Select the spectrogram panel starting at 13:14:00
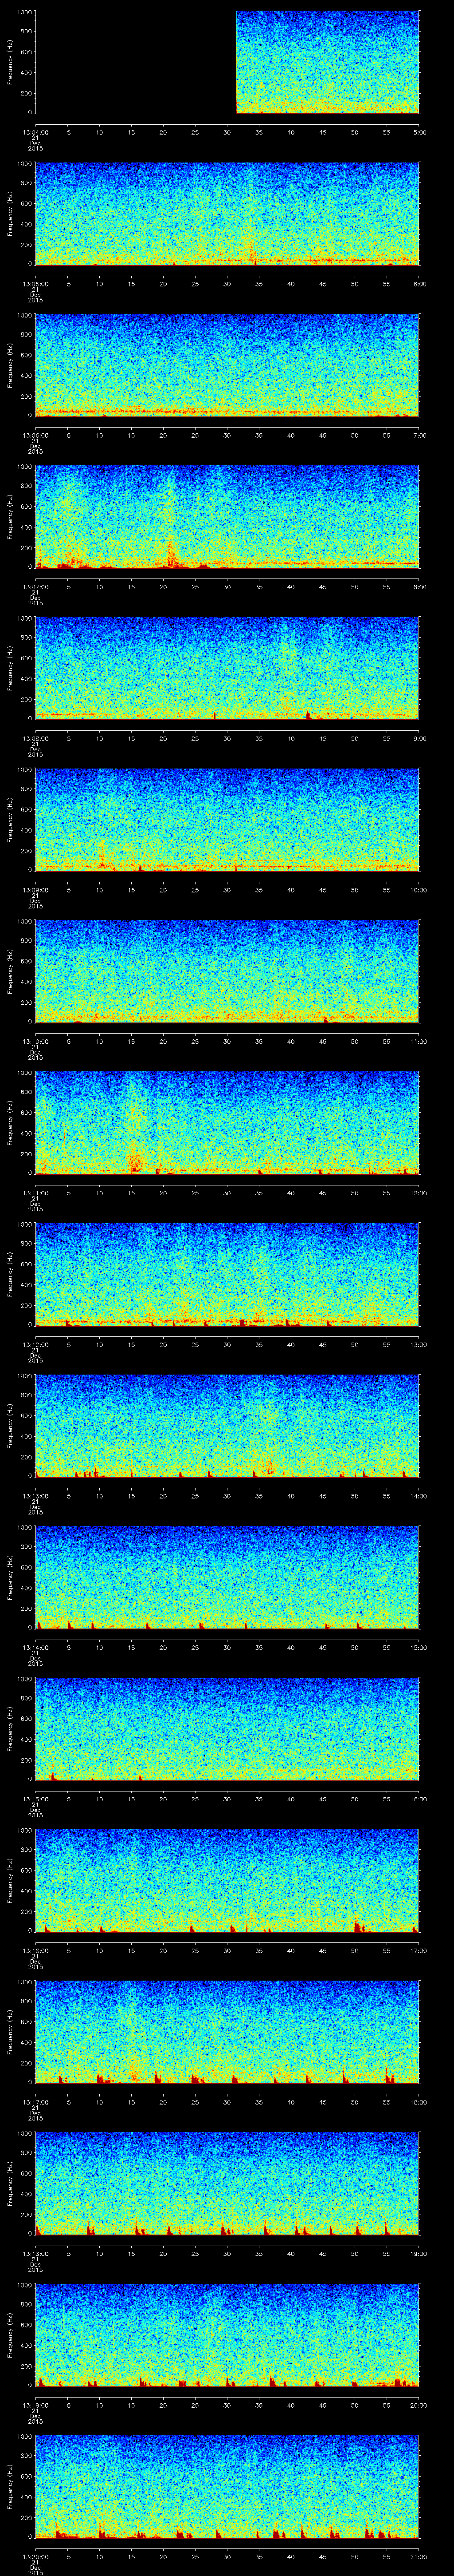 tap(227, 1577)
